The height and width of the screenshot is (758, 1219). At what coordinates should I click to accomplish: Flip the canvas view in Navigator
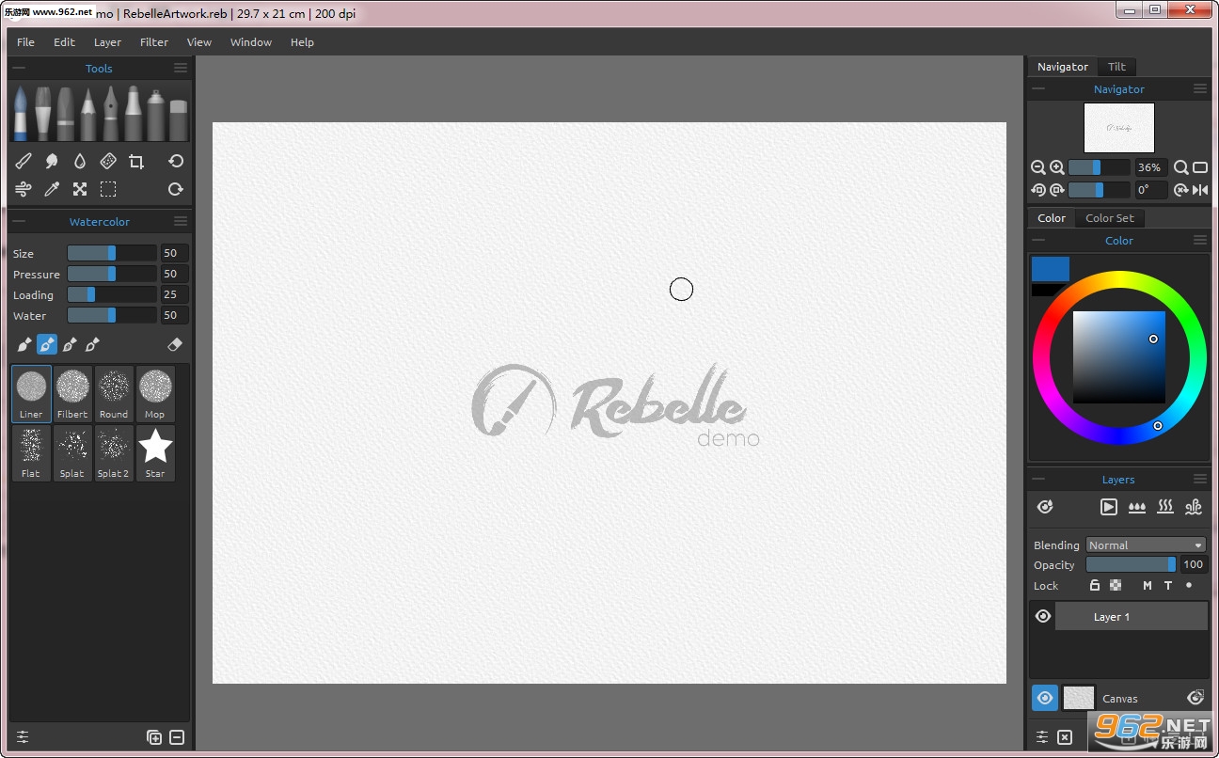point(1200,190)
